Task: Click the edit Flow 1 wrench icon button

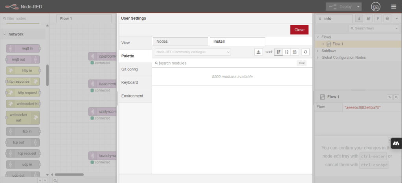Action: pos(389,97)
